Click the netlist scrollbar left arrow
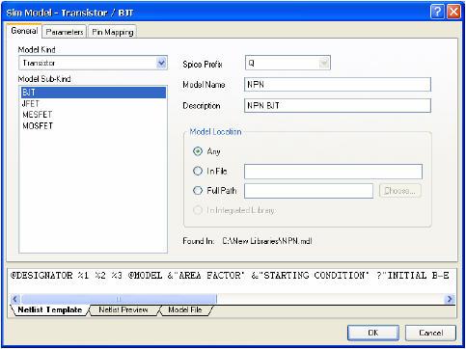 point(15,299)
